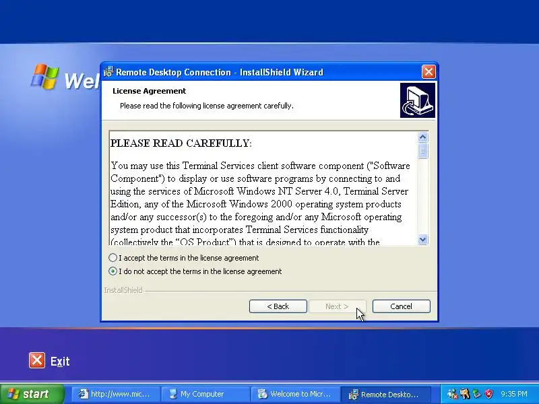Image resolution: width=539 pixels, height=404 pixels.
Task: Click the greyed-out Next button
Action: click(338, 306)
